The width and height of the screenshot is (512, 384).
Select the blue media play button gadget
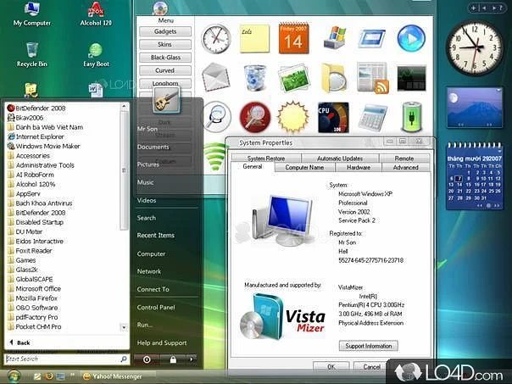click(x=411, y=38)
